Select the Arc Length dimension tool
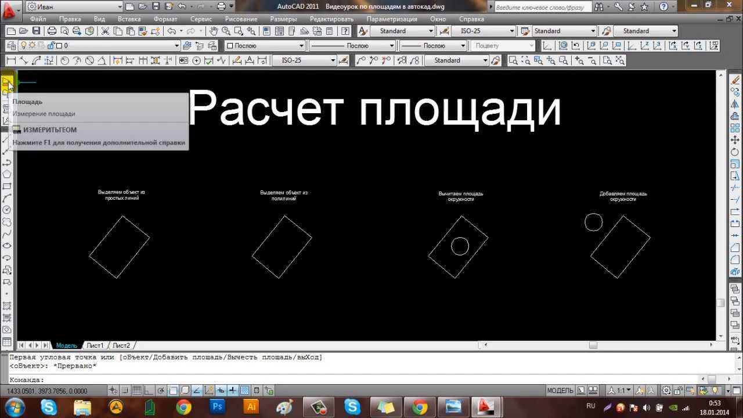The height and width of the screenshot is (418, 743). click(36, 60)
